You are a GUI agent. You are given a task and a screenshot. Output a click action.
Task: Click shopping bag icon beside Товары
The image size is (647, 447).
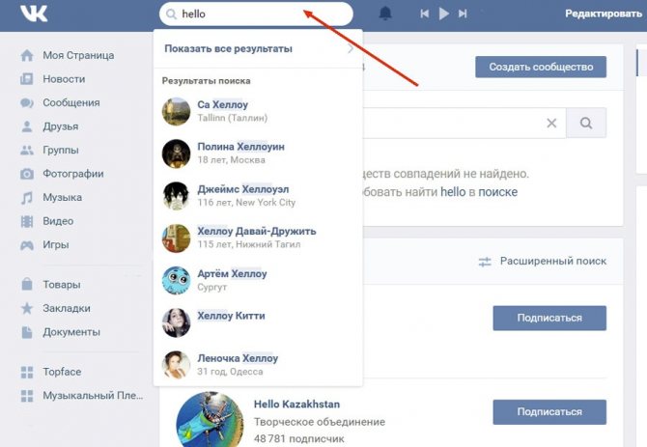pyautogui.click(x=27, y=284)
